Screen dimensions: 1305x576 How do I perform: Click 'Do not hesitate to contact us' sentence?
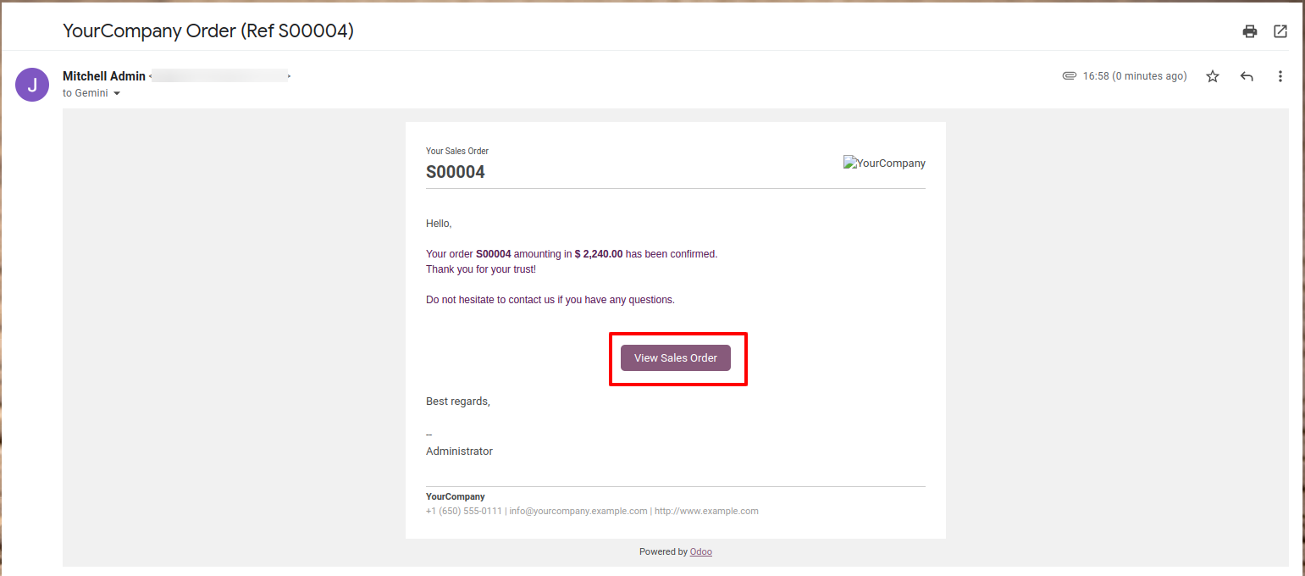click(x=550, y=300)
